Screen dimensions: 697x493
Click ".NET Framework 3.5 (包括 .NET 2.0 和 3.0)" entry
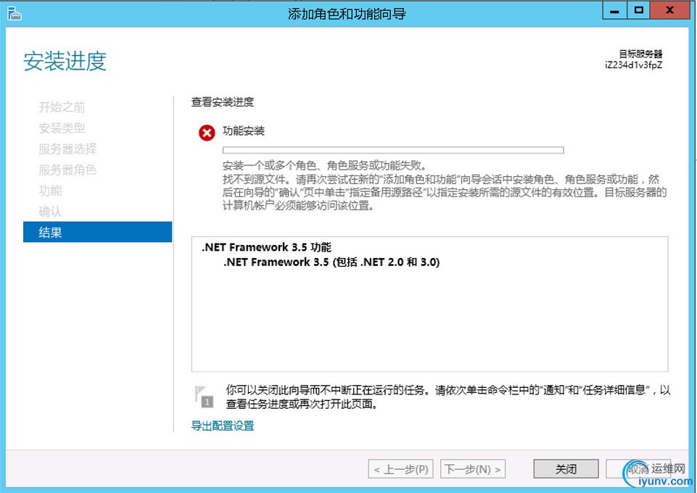(x=331, y=262)
